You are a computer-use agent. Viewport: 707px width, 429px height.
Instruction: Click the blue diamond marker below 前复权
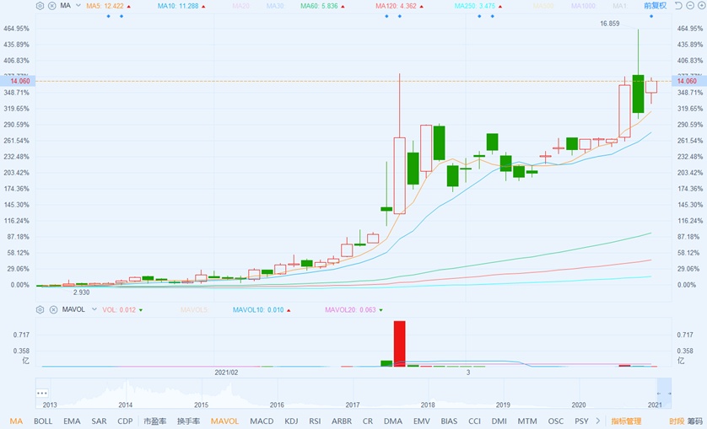(x=651, y=16)
